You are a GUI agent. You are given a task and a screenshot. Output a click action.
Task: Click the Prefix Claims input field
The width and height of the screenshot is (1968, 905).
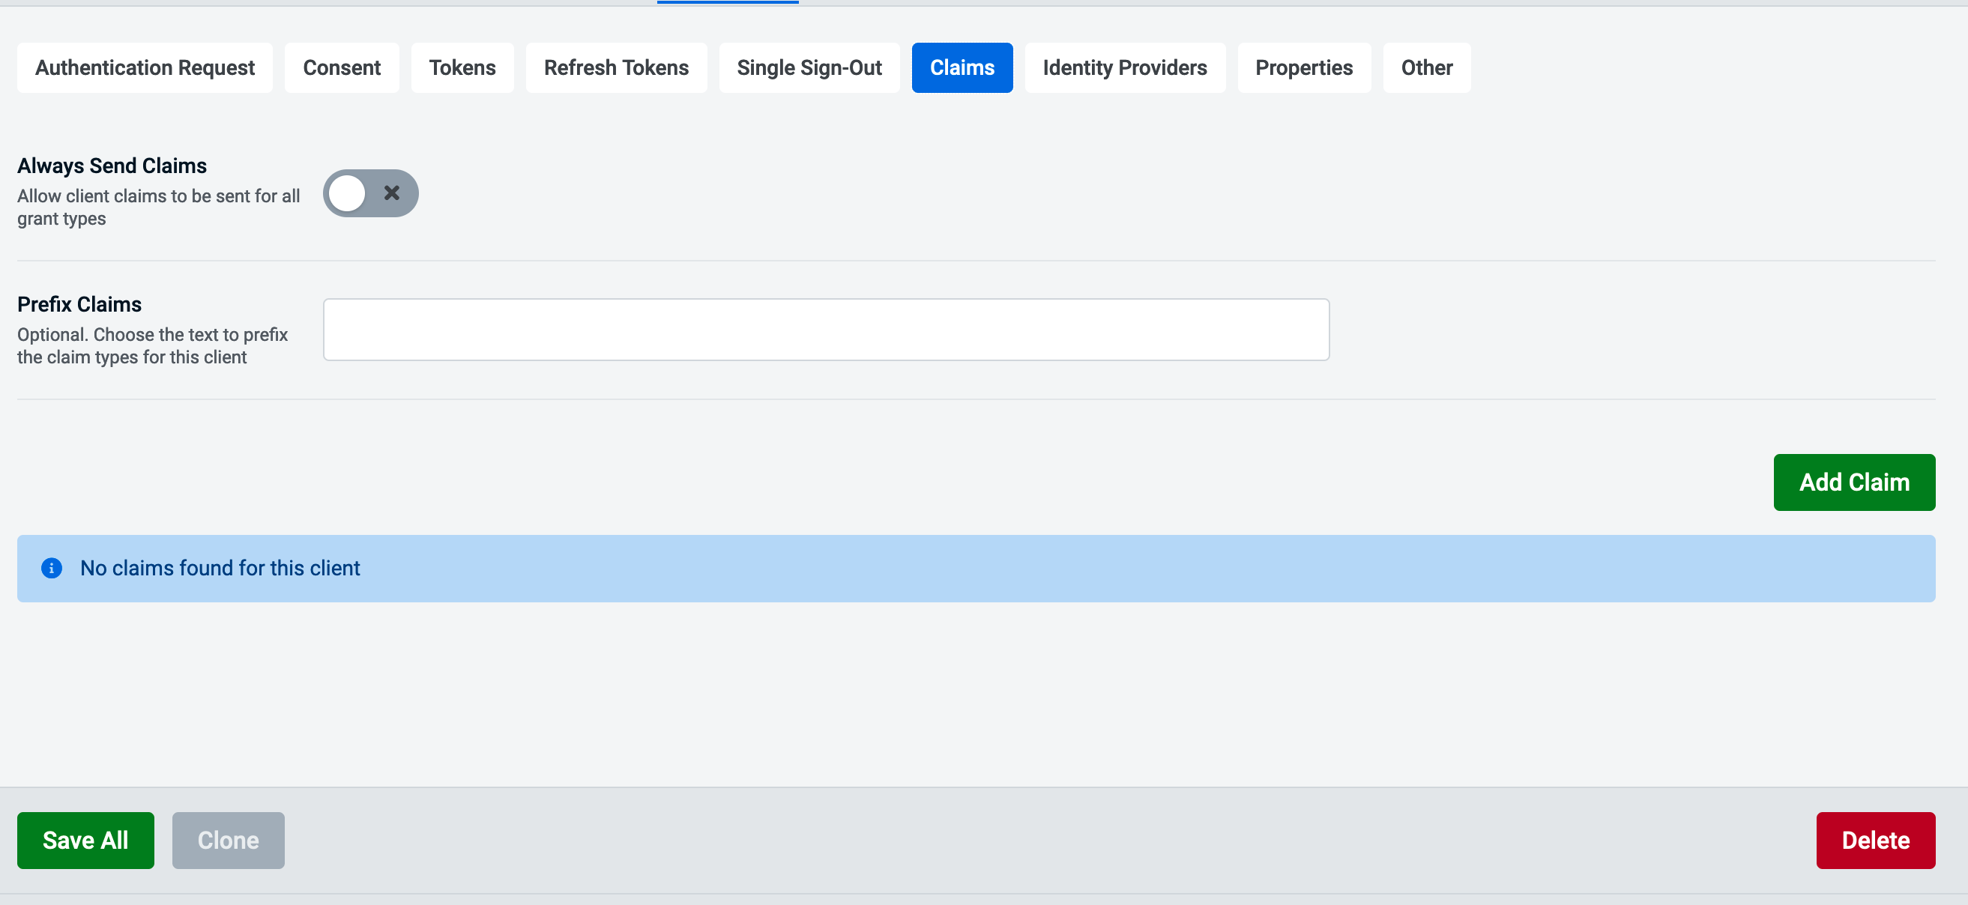point(827,329)
